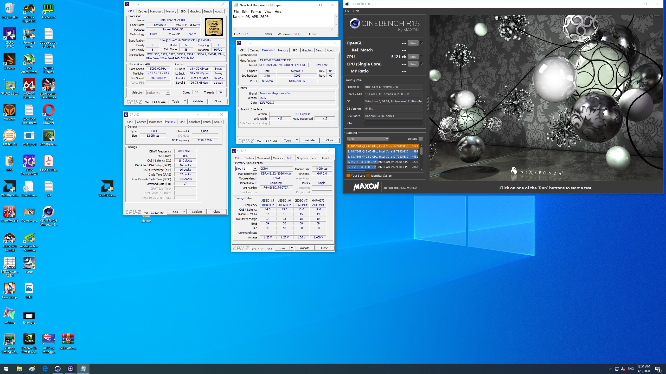
Task: Select Graphics tab in Memory CPU-Z window
Action: point(194,122)
